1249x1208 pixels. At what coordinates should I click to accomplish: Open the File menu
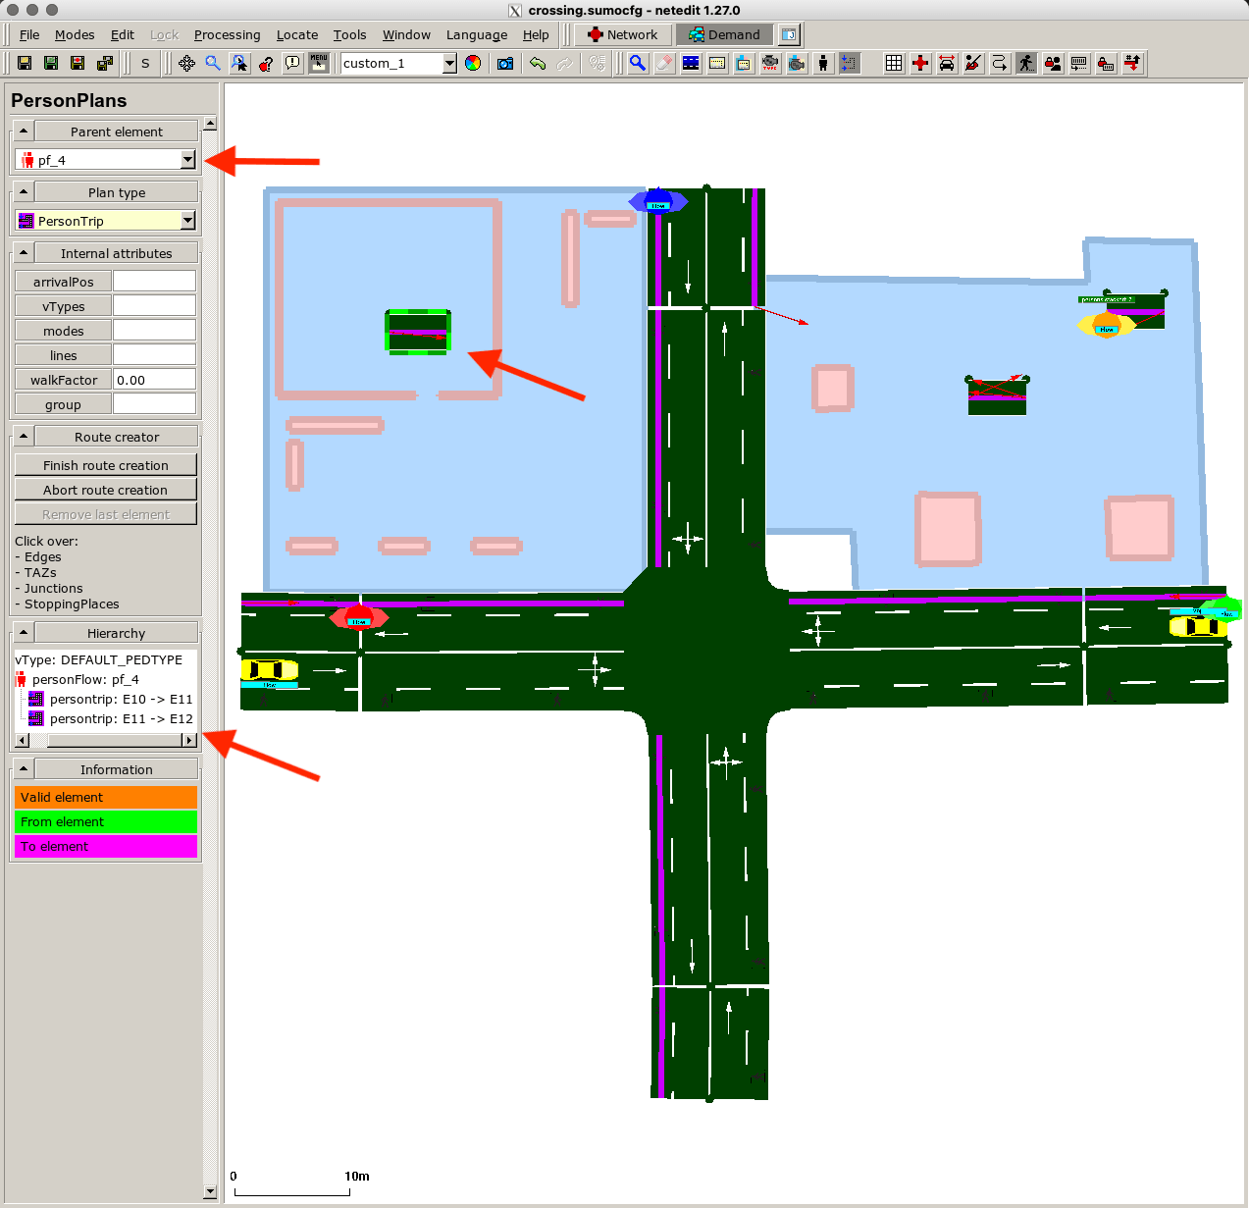click(29, 34)
